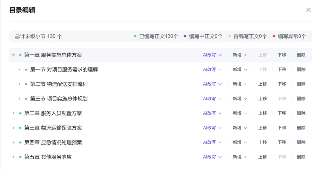Collapse the 第一章 服务实施总体方案 tree arrow

click(13, 55)
